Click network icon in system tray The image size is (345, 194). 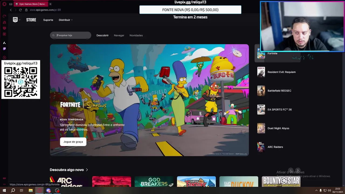coord(325,190)
